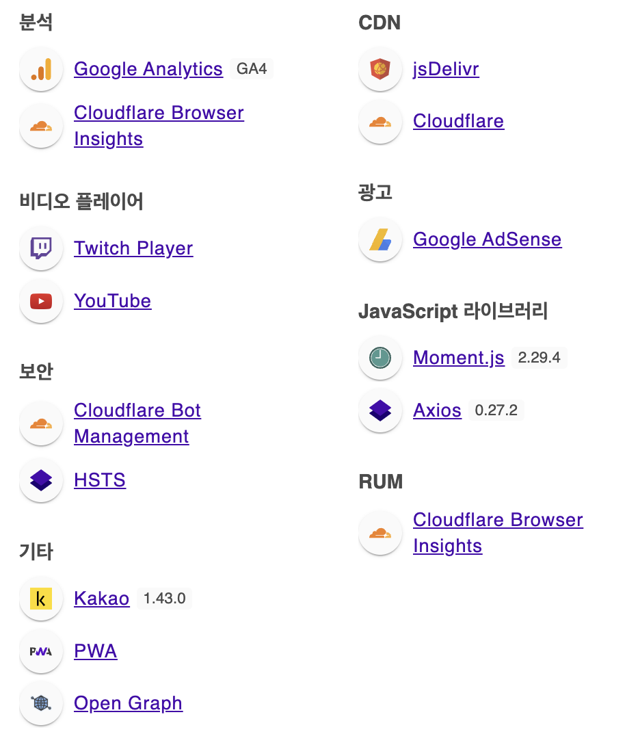Click the purple Axios icon

[380, 411]
